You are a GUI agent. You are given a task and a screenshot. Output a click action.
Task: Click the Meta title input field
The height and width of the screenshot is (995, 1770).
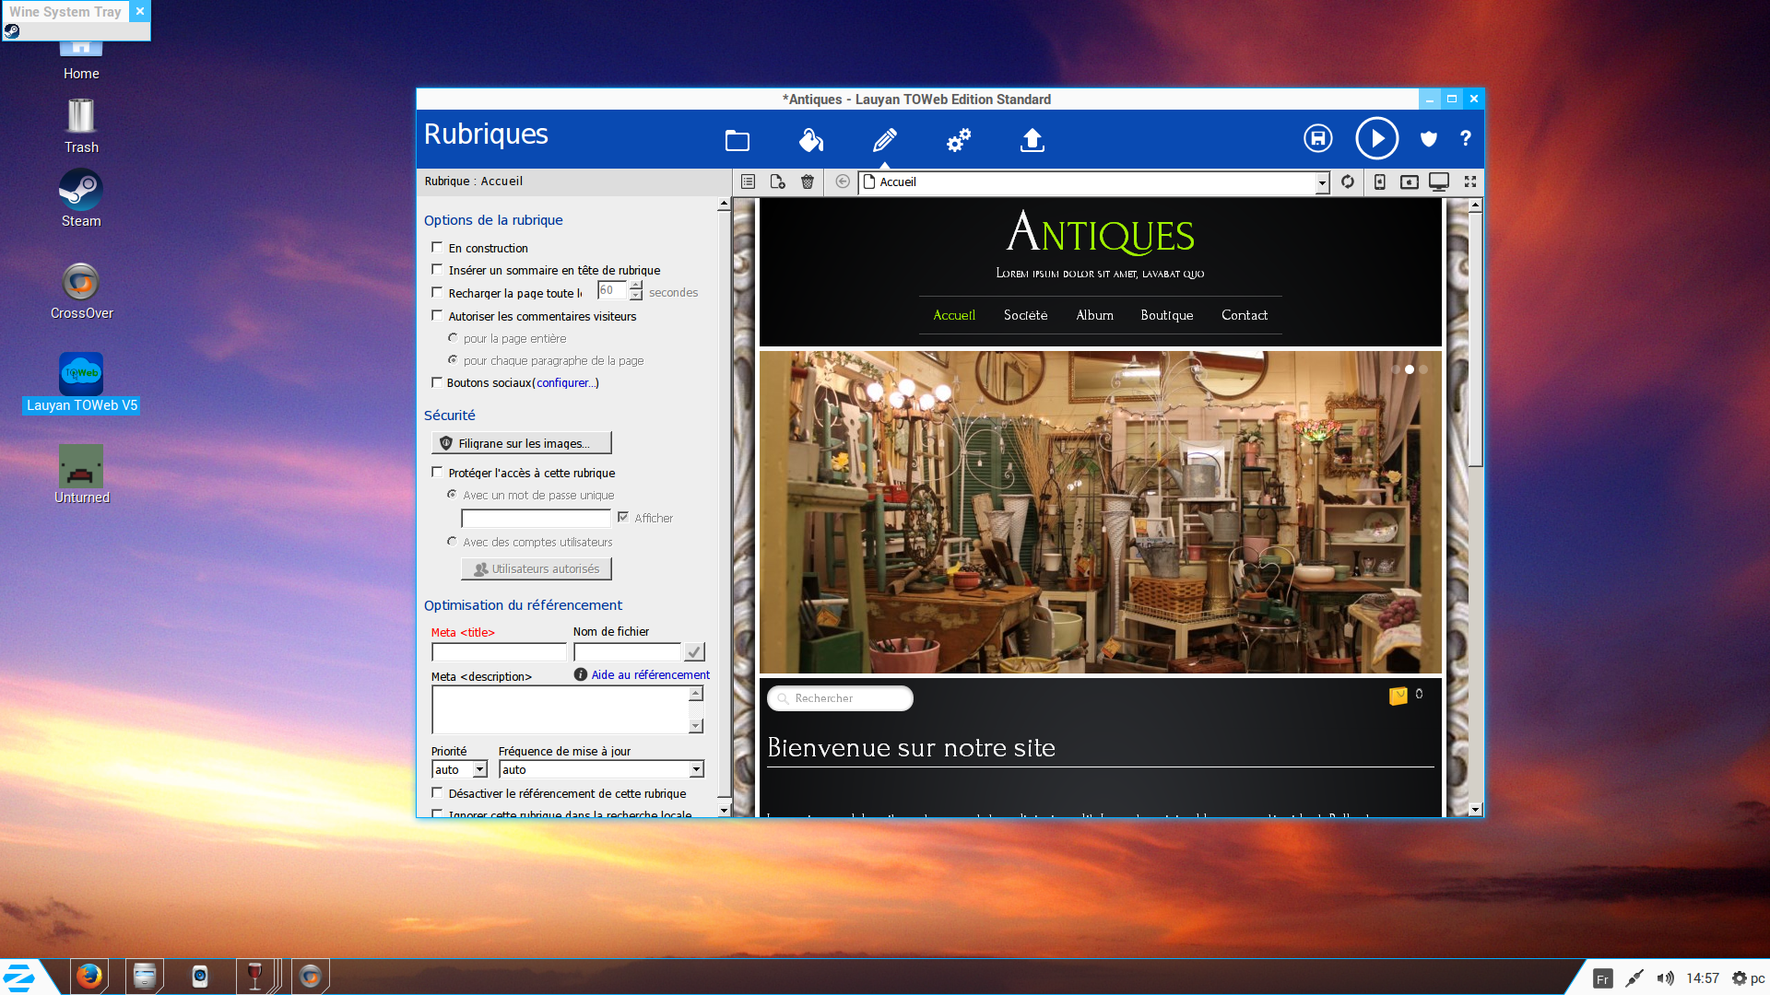(x=496, y=651)
